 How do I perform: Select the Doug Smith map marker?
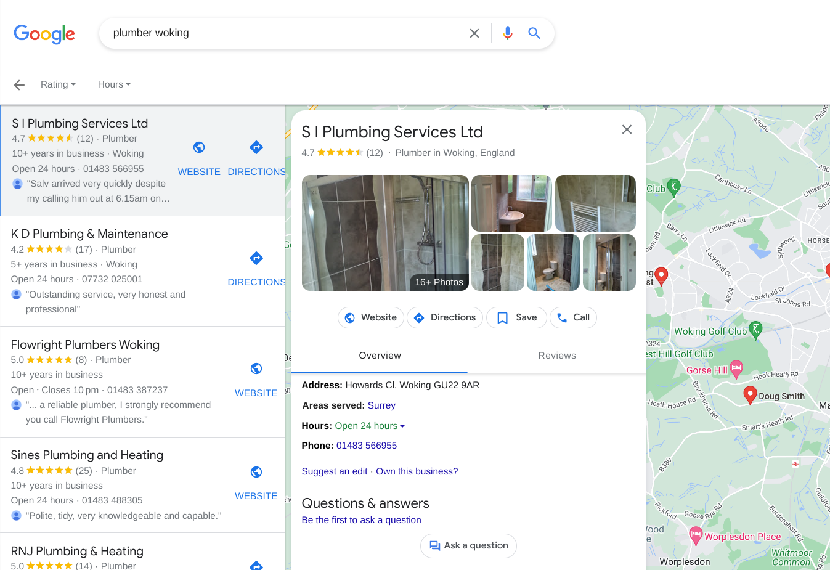[x=750, y=395]
